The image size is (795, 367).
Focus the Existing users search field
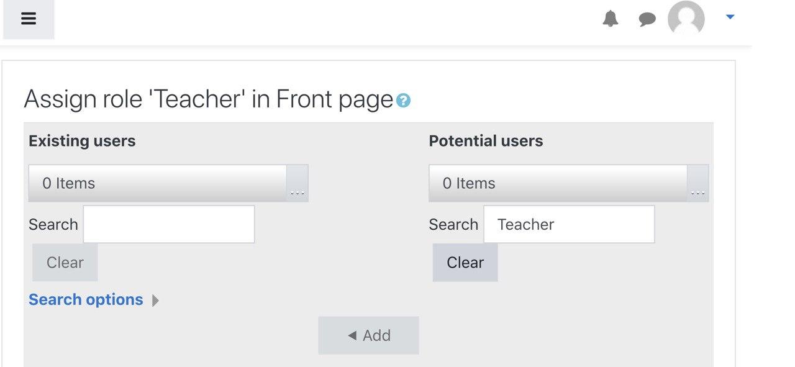tap(169, 224)
